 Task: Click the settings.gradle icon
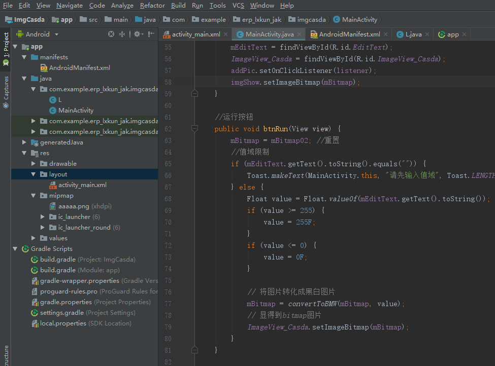pyautogui.click(x=35, y=313)
